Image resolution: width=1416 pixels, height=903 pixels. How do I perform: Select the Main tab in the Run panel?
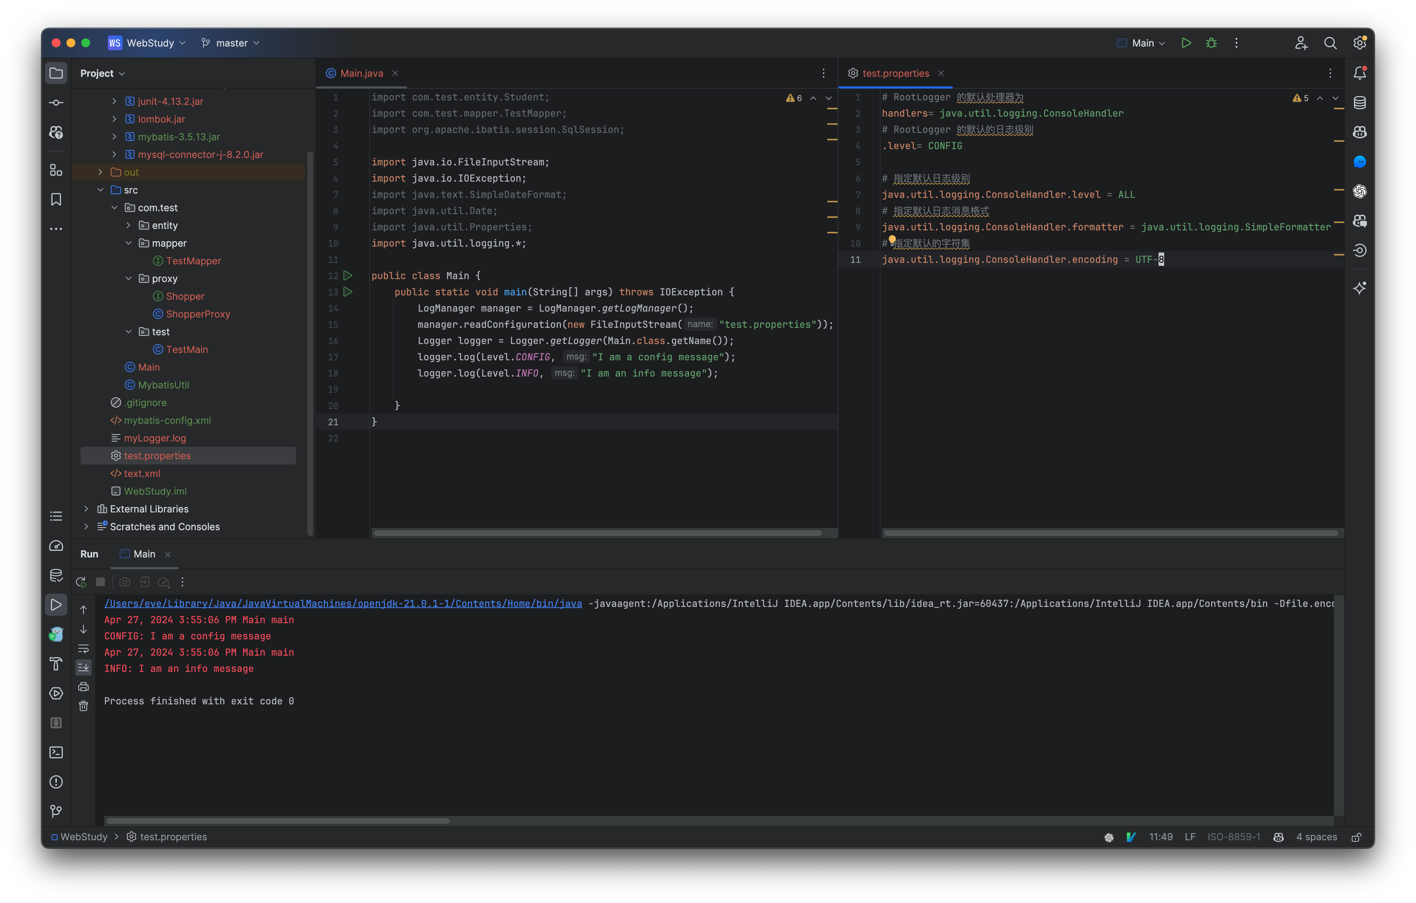(x=145, y=553)
